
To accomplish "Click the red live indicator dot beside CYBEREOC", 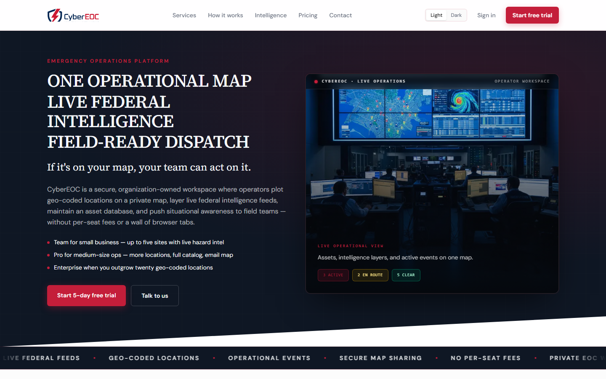I will (316, 81).
